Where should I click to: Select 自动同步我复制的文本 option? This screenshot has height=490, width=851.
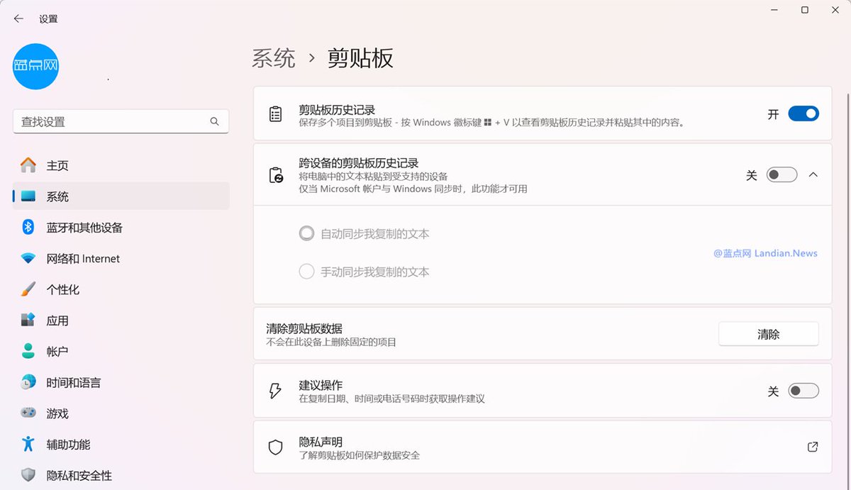point(306,233)
